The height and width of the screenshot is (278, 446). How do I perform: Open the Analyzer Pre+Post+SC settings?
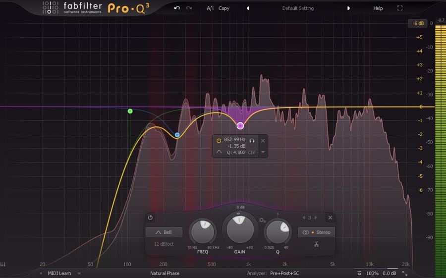[x=284, y=274]
